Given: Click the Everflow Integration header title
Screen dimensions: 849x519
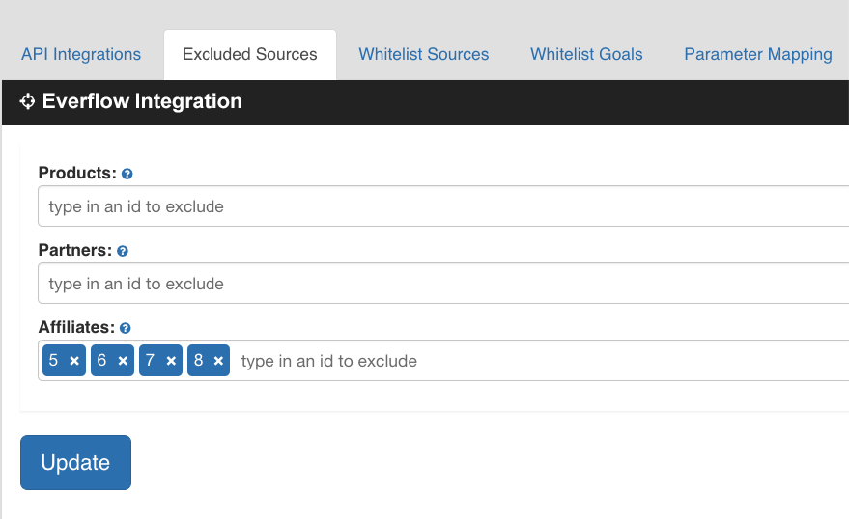Looking at the screenshot, I should coord(142,101).
